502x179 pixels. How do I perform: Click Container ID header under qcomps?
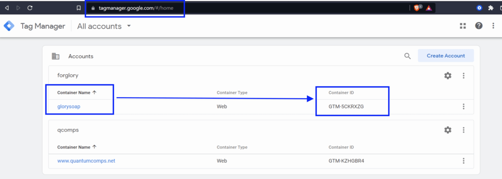point(341,147)
